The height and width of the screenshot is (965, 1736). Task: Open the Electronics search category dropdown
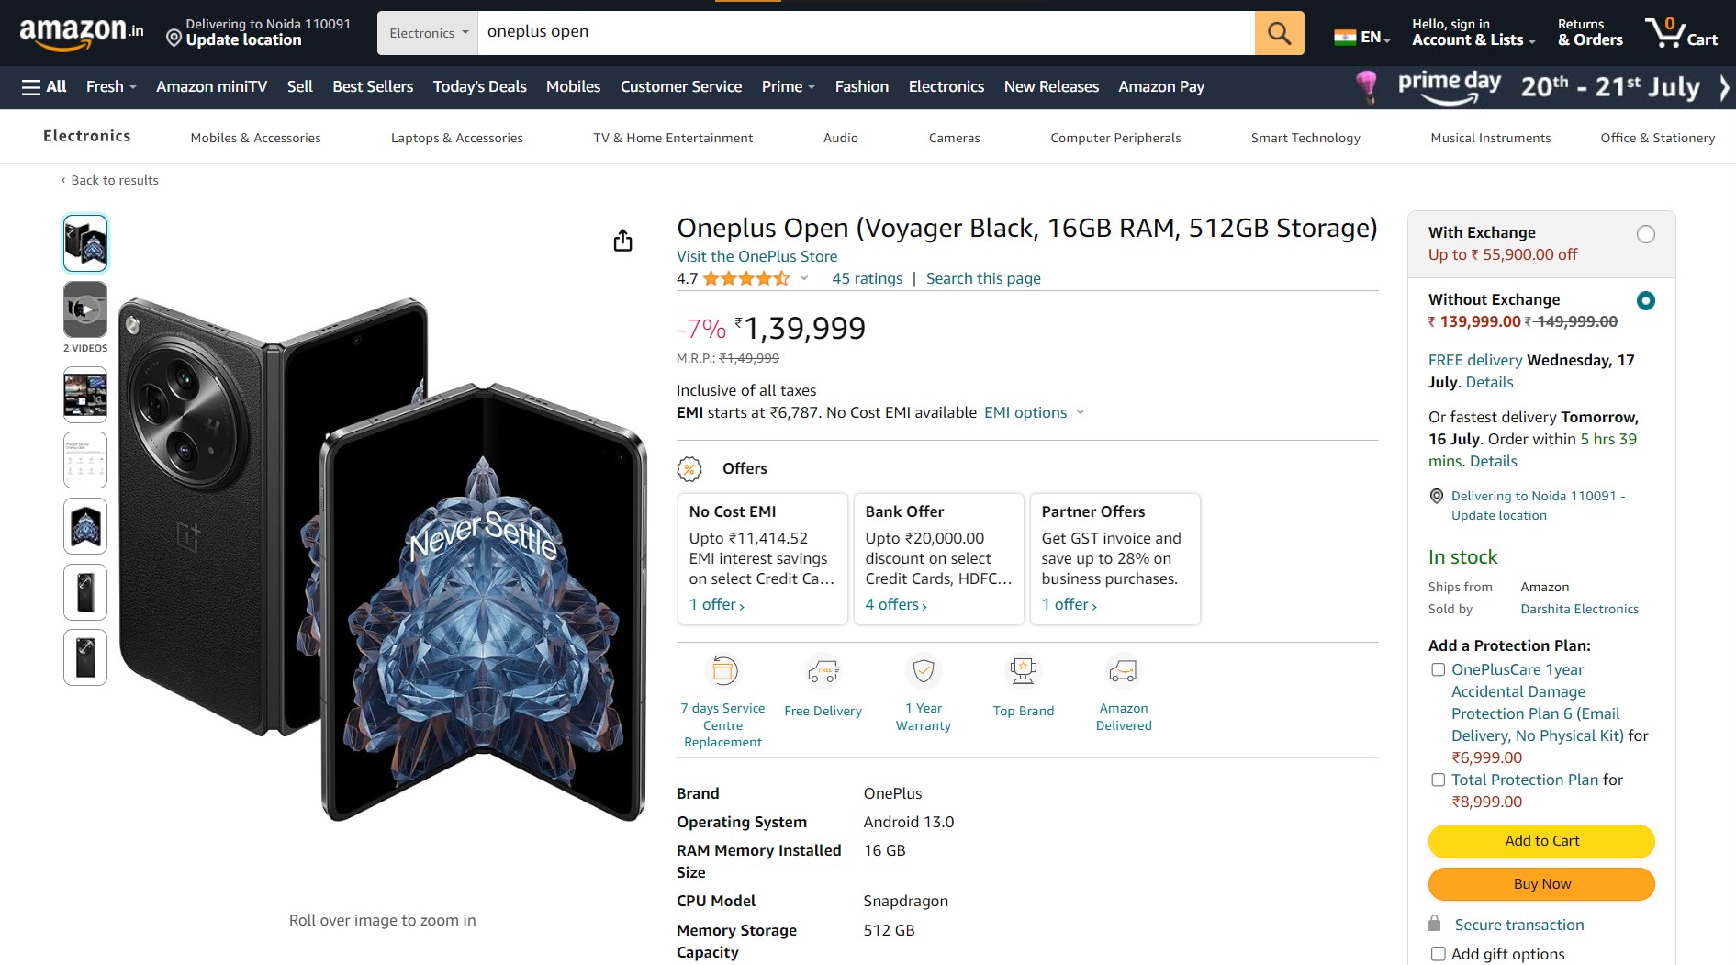click(428, 33)
